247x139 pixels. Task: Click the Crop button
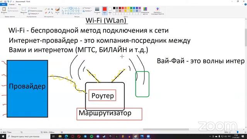[32, 8]
